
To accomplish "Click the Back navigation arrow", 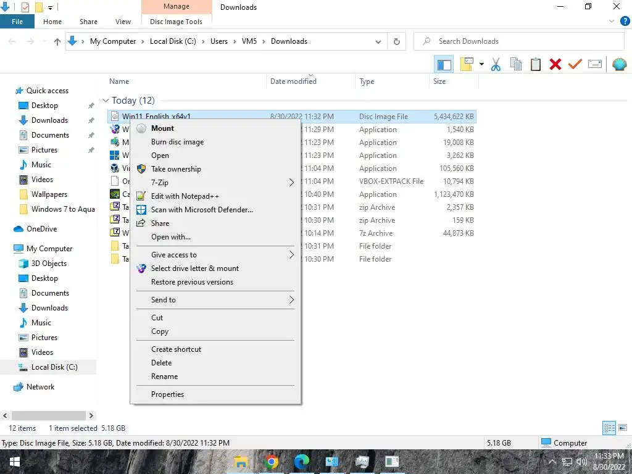I will click(12, 41).
